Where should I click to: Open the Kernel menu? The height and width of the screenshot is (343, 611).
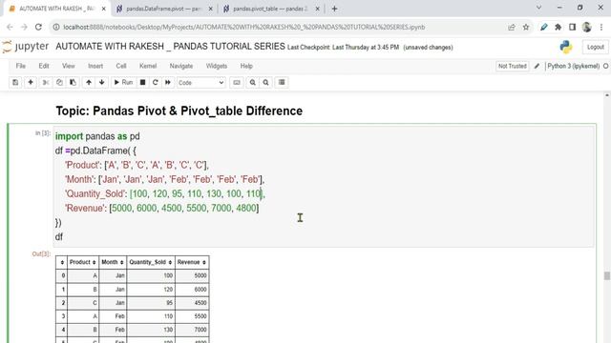148,66
